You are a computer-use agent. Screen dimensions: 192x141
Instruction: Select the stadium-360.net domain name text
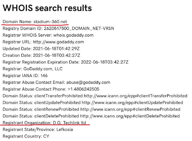50,22
